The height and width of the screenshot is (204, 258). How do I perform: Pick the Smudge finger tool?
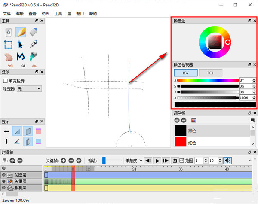8,57
